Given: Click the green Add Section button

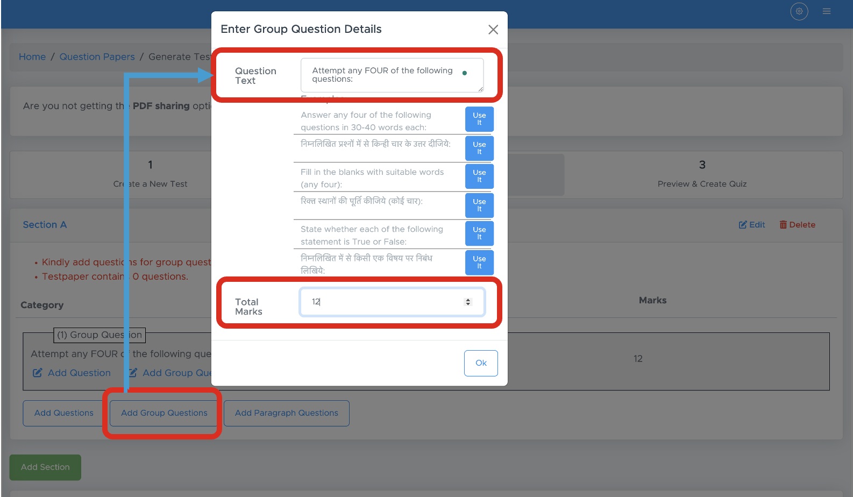Looking at the screenshot, I should [x=45, y=467].
